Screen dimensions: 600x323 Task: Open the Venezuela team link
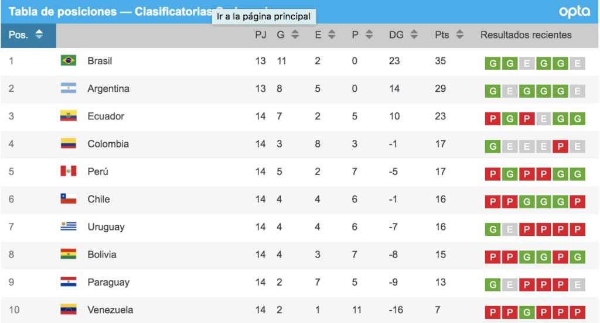pyautogui.click(x=110, y=310)
